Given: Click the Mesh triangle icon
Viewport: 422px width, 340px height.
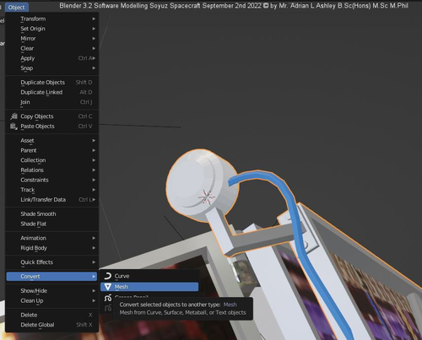Looking at the screenshot, I should tap(108, 287).
